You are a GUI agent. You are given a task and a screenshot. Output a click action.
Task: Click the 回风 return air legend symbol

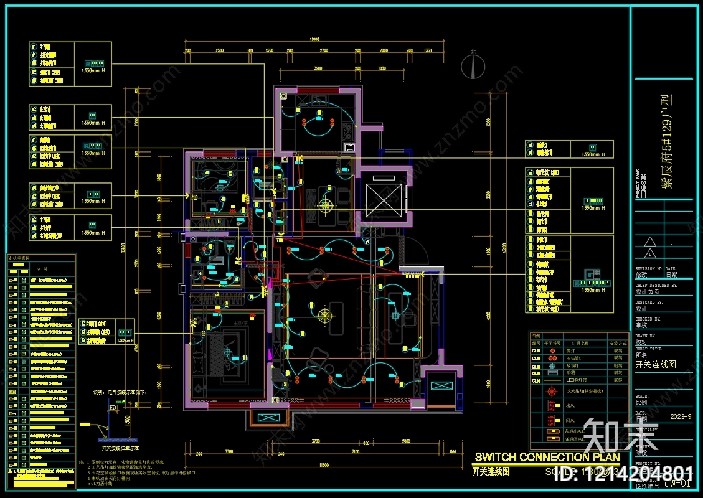(x=553, y=420)
